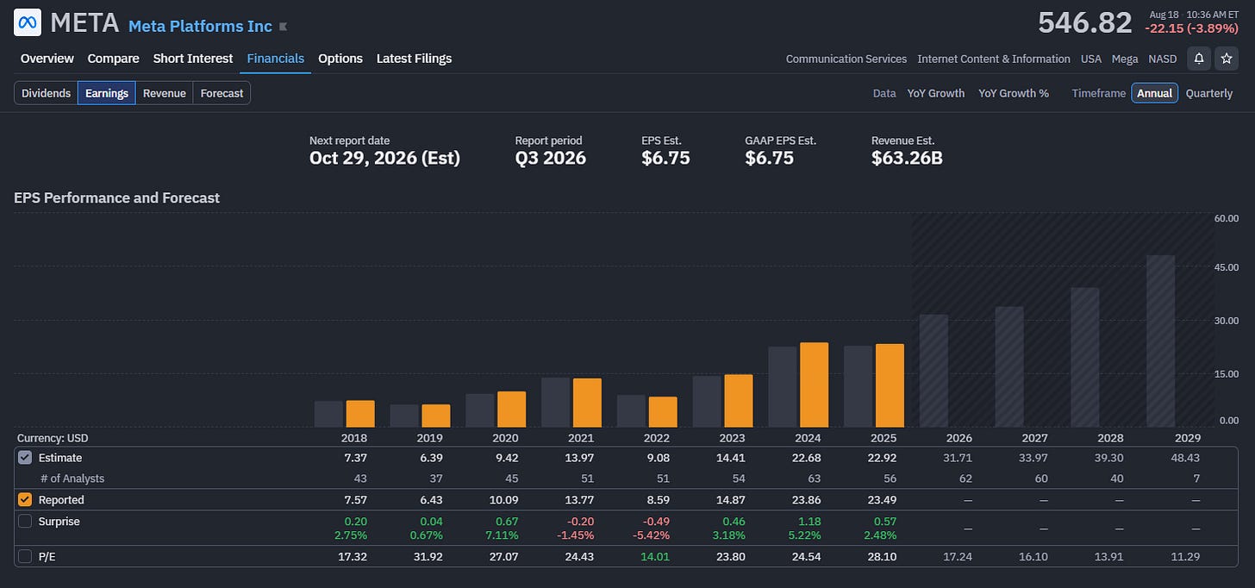Select the Forecast sub-tab
The width and height of the screenshot is (1255, 588).
(x=222, y=93)
